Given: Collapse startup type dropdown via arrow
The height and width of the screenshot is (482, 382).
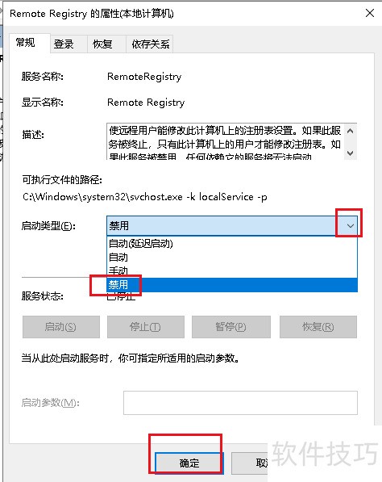Looking at the screenshot, I should point(350,226).
